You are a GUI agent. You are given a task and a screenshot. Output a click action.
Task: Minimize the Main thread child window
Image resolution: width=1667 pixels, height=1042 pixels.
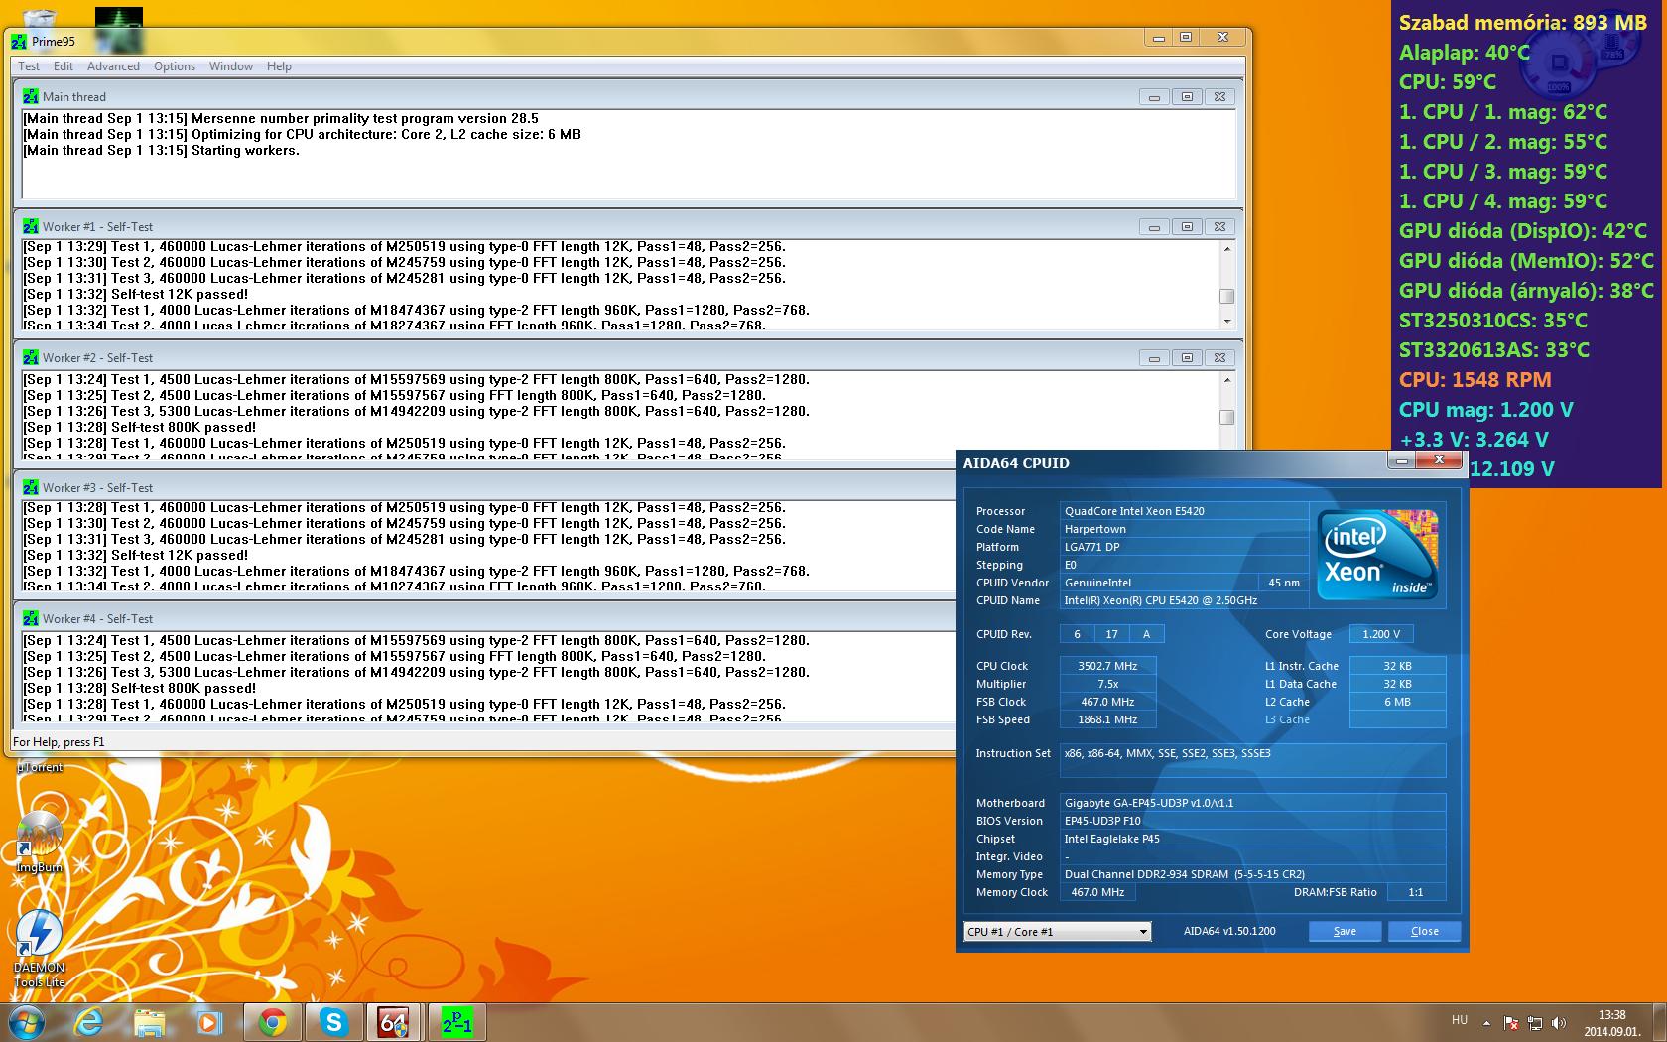[1154, 97]
